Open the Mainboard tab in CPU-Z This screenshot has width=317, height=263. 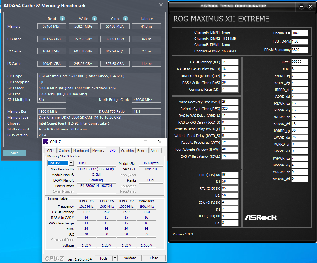click(x=81, y=151)
